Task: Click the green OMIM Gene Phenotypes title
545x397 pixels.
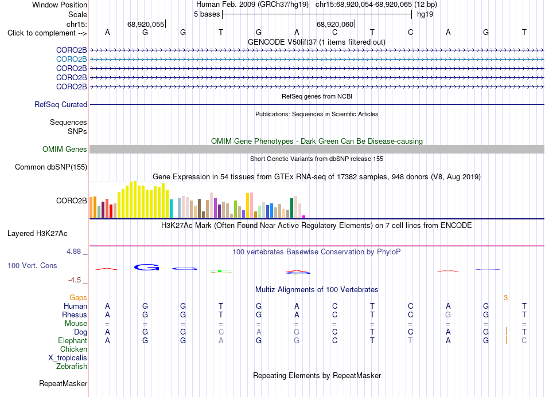Action: (x=317, y=141)
